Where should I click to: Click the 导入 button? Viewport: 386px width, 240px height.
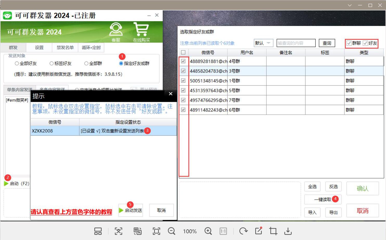pyautogui.click(x=312, y=212)
